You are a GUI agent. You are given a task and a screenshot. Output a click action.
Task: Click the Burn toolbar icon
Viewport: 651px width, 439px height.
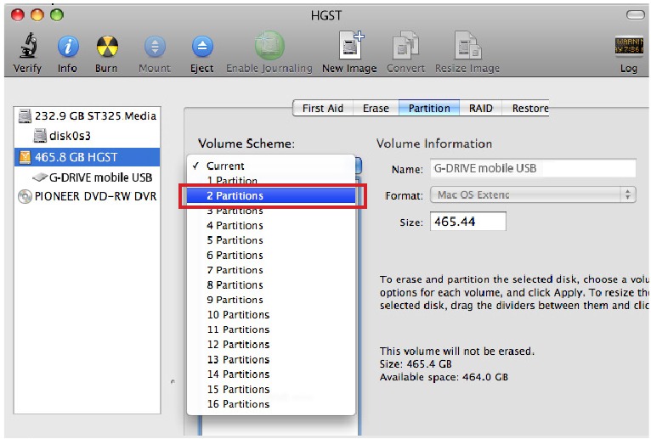(x=107, y=46)
